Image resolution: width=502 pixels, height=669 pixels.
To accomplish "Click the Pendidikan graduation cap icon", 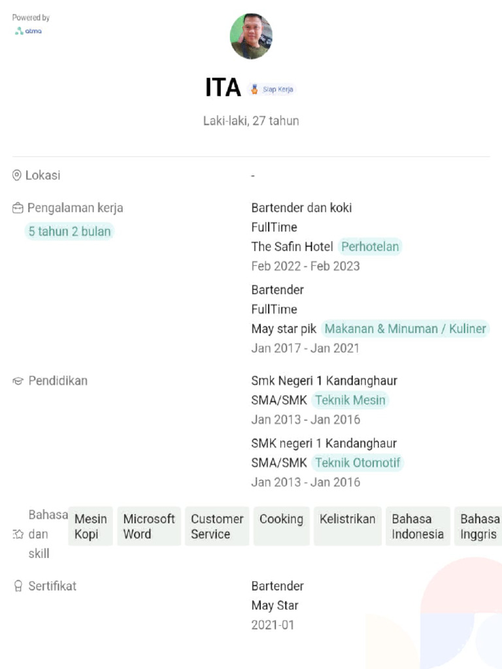I will [18, 381].
